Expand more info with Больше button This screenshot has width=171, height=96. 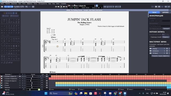[x=166, y=29]
